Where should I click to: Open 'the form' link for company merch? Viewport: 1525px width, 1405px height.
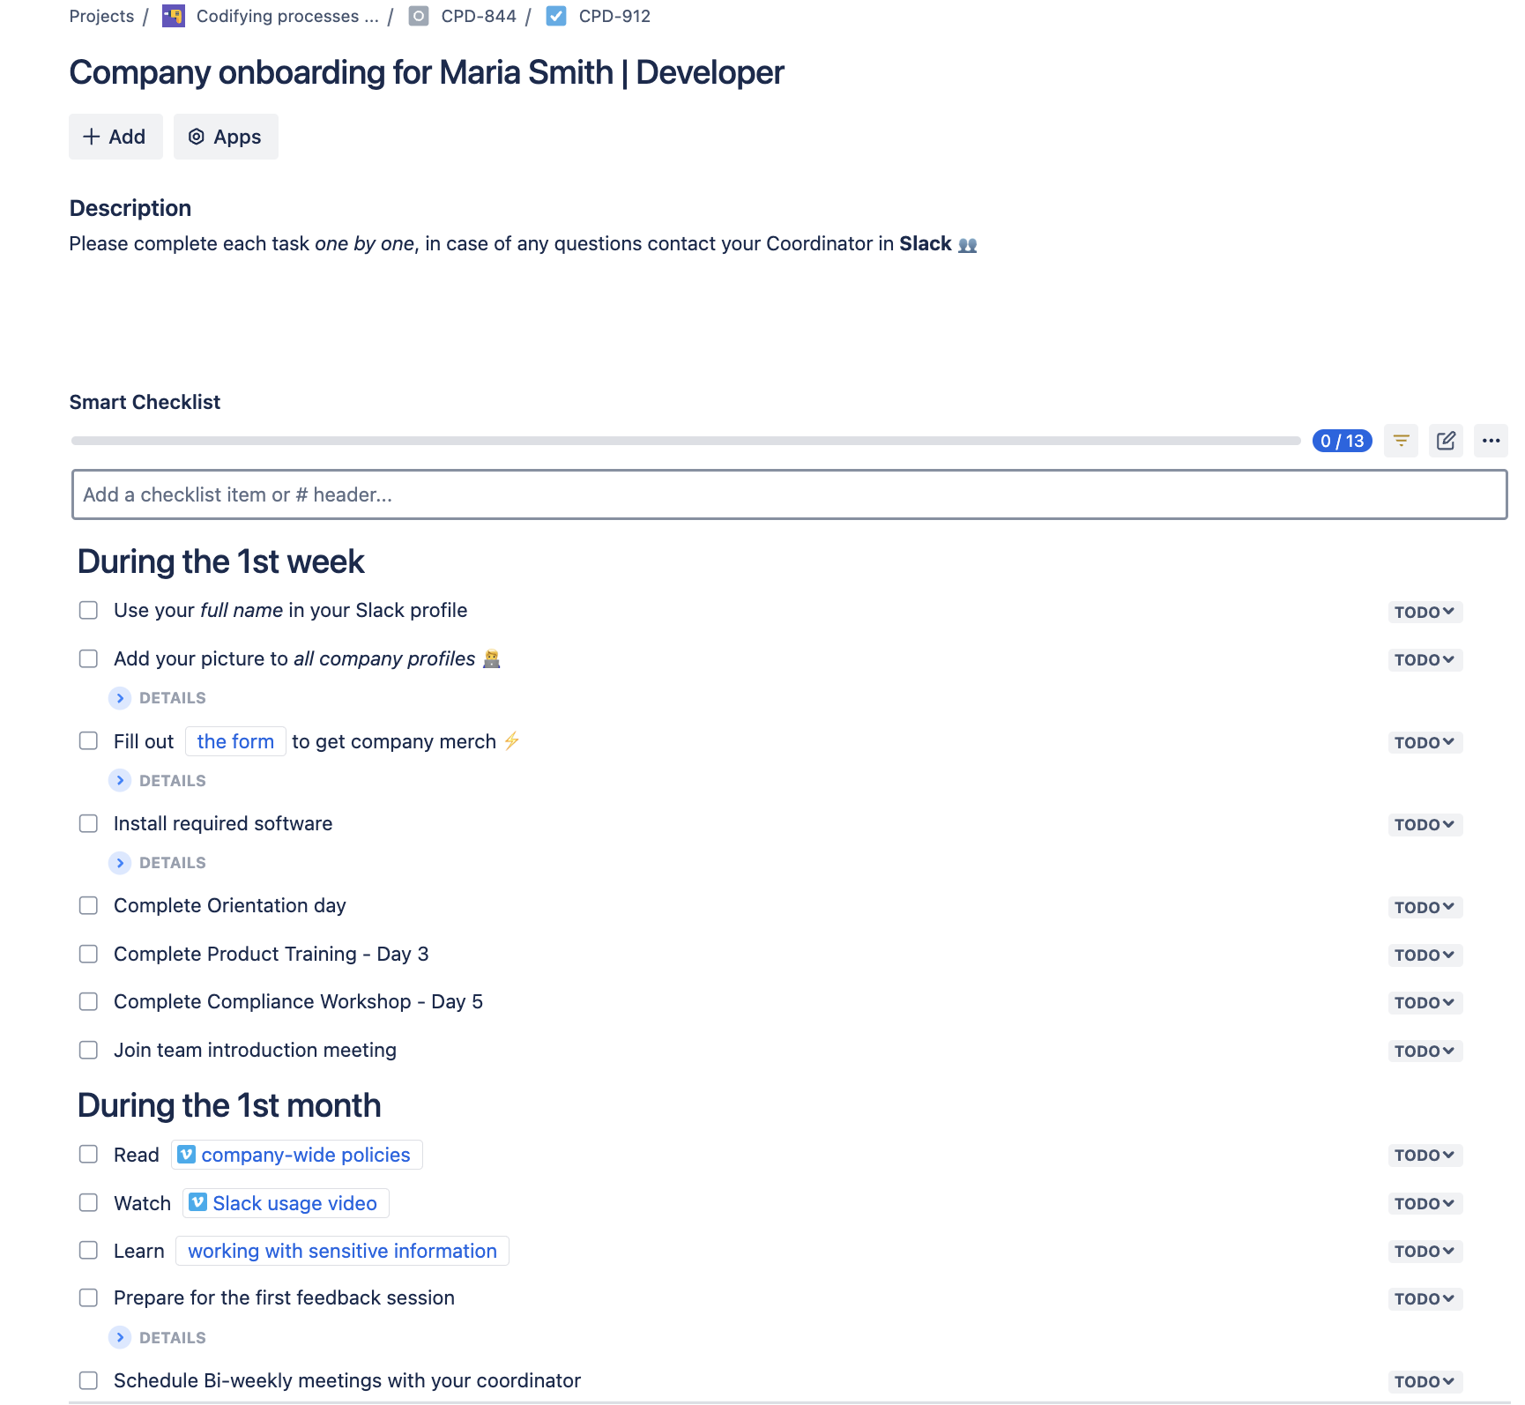(234, 741)
